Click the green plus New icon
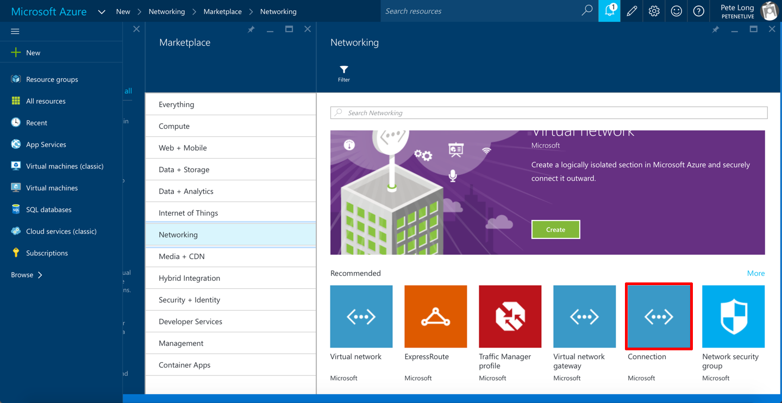Viewport: 782px width, 403px height. 16,53
